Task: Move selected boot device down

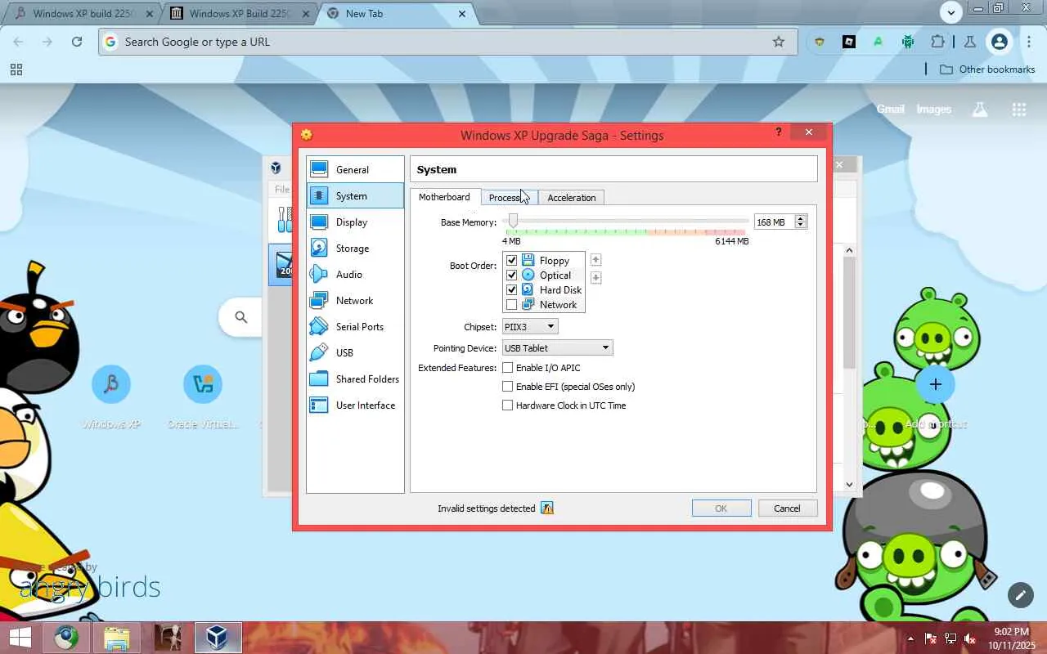Action: coord(595,278)
